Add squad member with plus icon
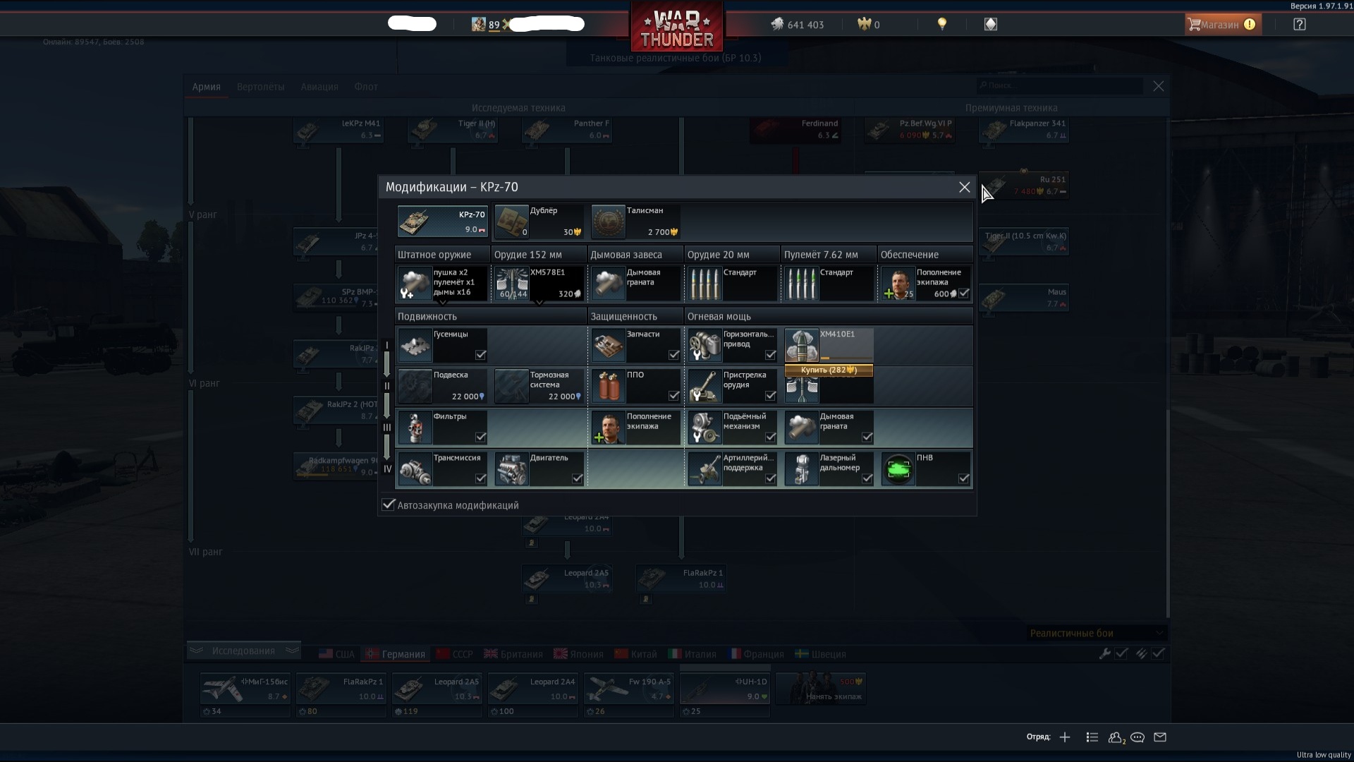The image size is (1354, 762). [1065, 737]
